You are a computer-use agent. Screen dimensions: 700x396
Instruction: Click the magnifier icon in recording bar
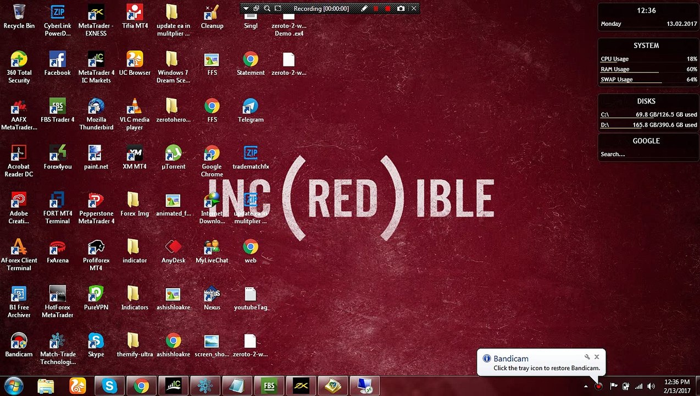tap(267, 8)
